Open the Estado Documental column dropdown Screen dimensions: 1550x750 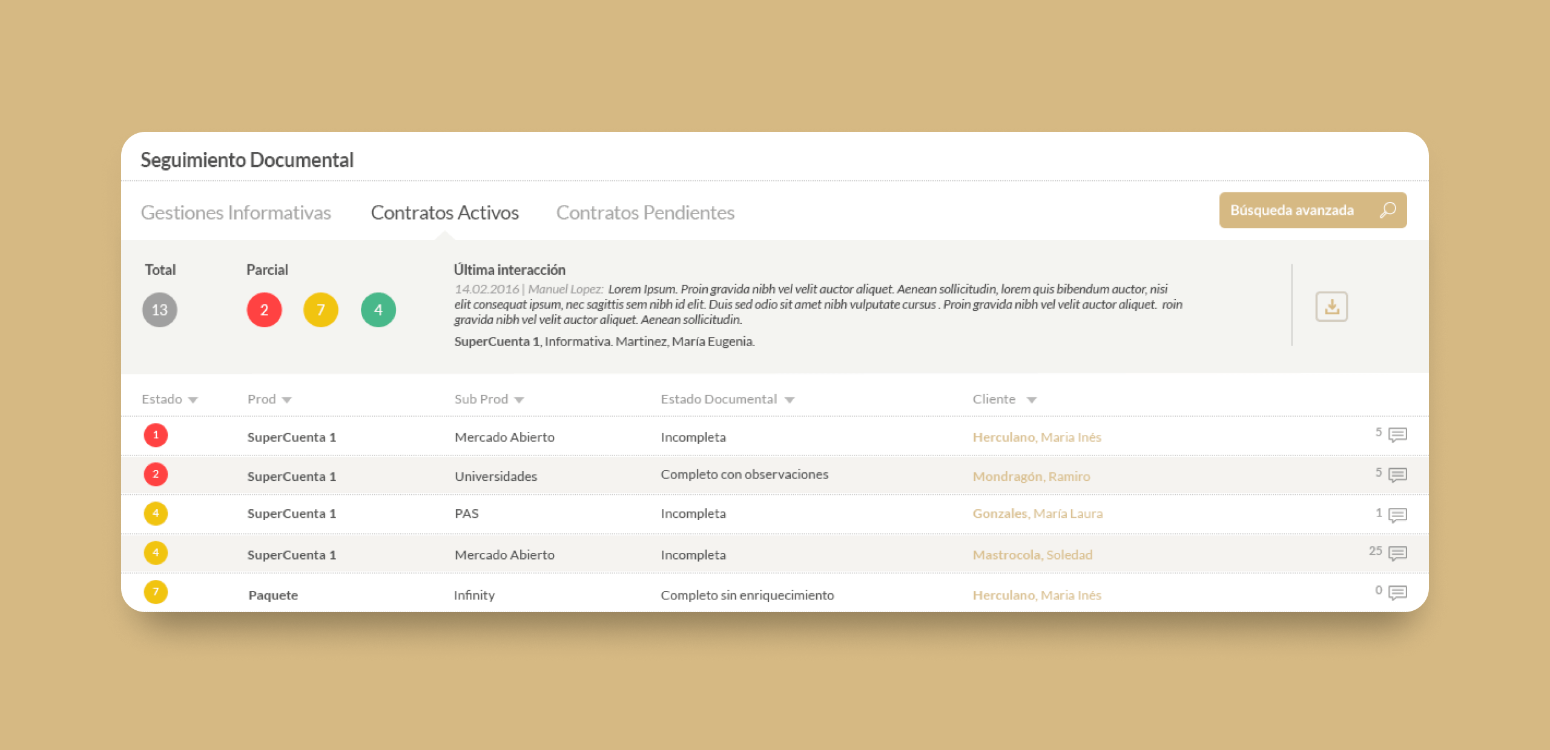[789, 400]
